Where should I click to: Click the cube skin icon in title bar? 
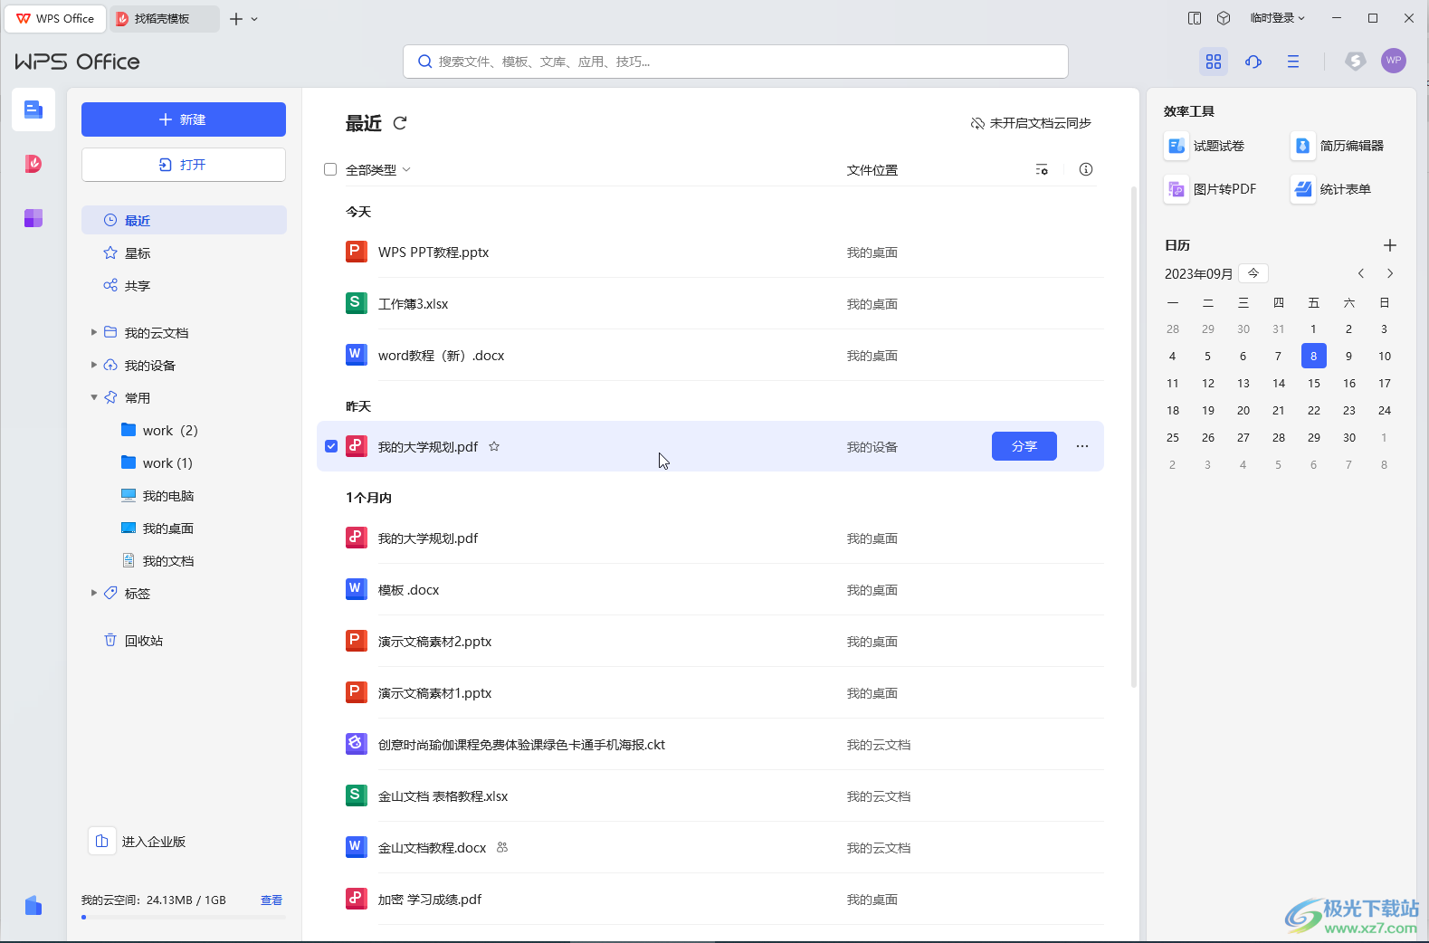coord(1224,18)
